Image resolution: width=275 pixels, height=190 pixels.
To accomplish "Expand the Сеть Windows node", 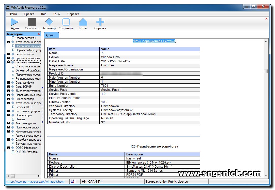I will (8, 82).
